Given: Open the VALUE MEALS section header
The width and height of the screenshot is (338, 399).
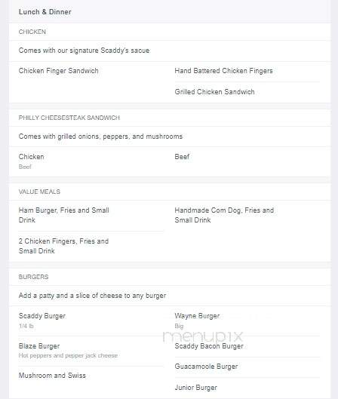Looking at the screenshot, I should (x=39, y=192).
